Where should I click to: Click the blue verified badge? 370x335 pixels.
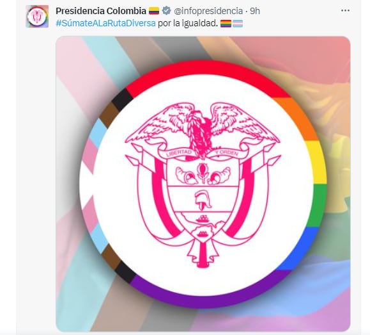tap(166, 11)
